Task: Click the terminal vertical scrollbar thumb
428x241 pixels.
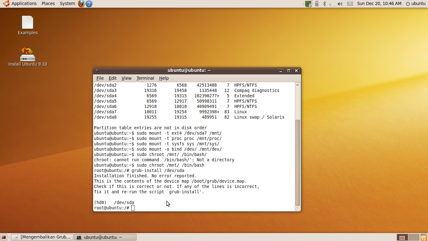Action: tap(298, 163)
